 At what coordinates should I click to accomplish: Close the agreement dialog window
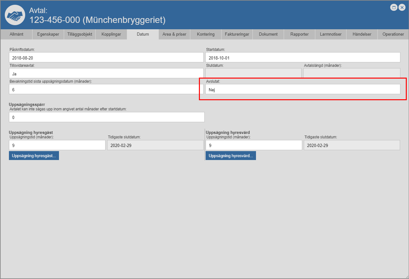(x=402, y=8)
